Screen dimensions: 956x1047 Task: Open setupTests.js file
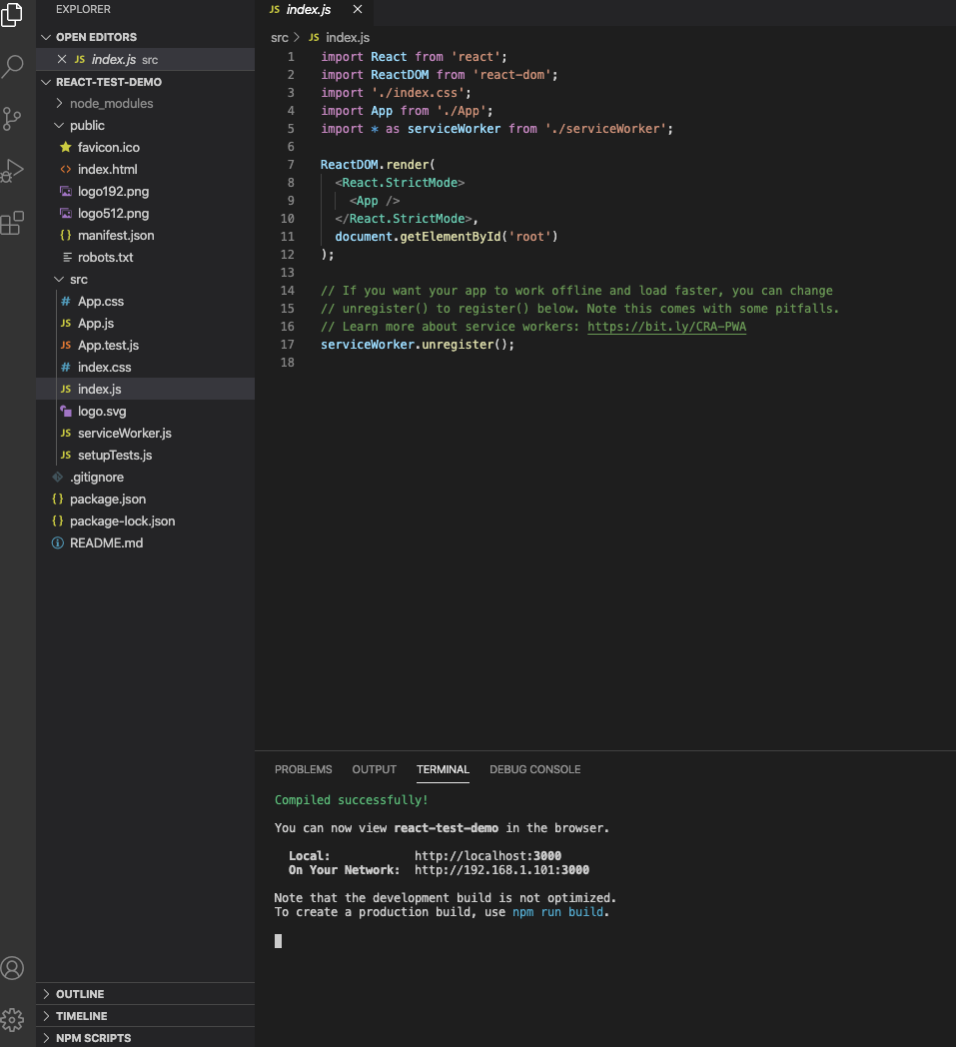[x=146, y=456]
